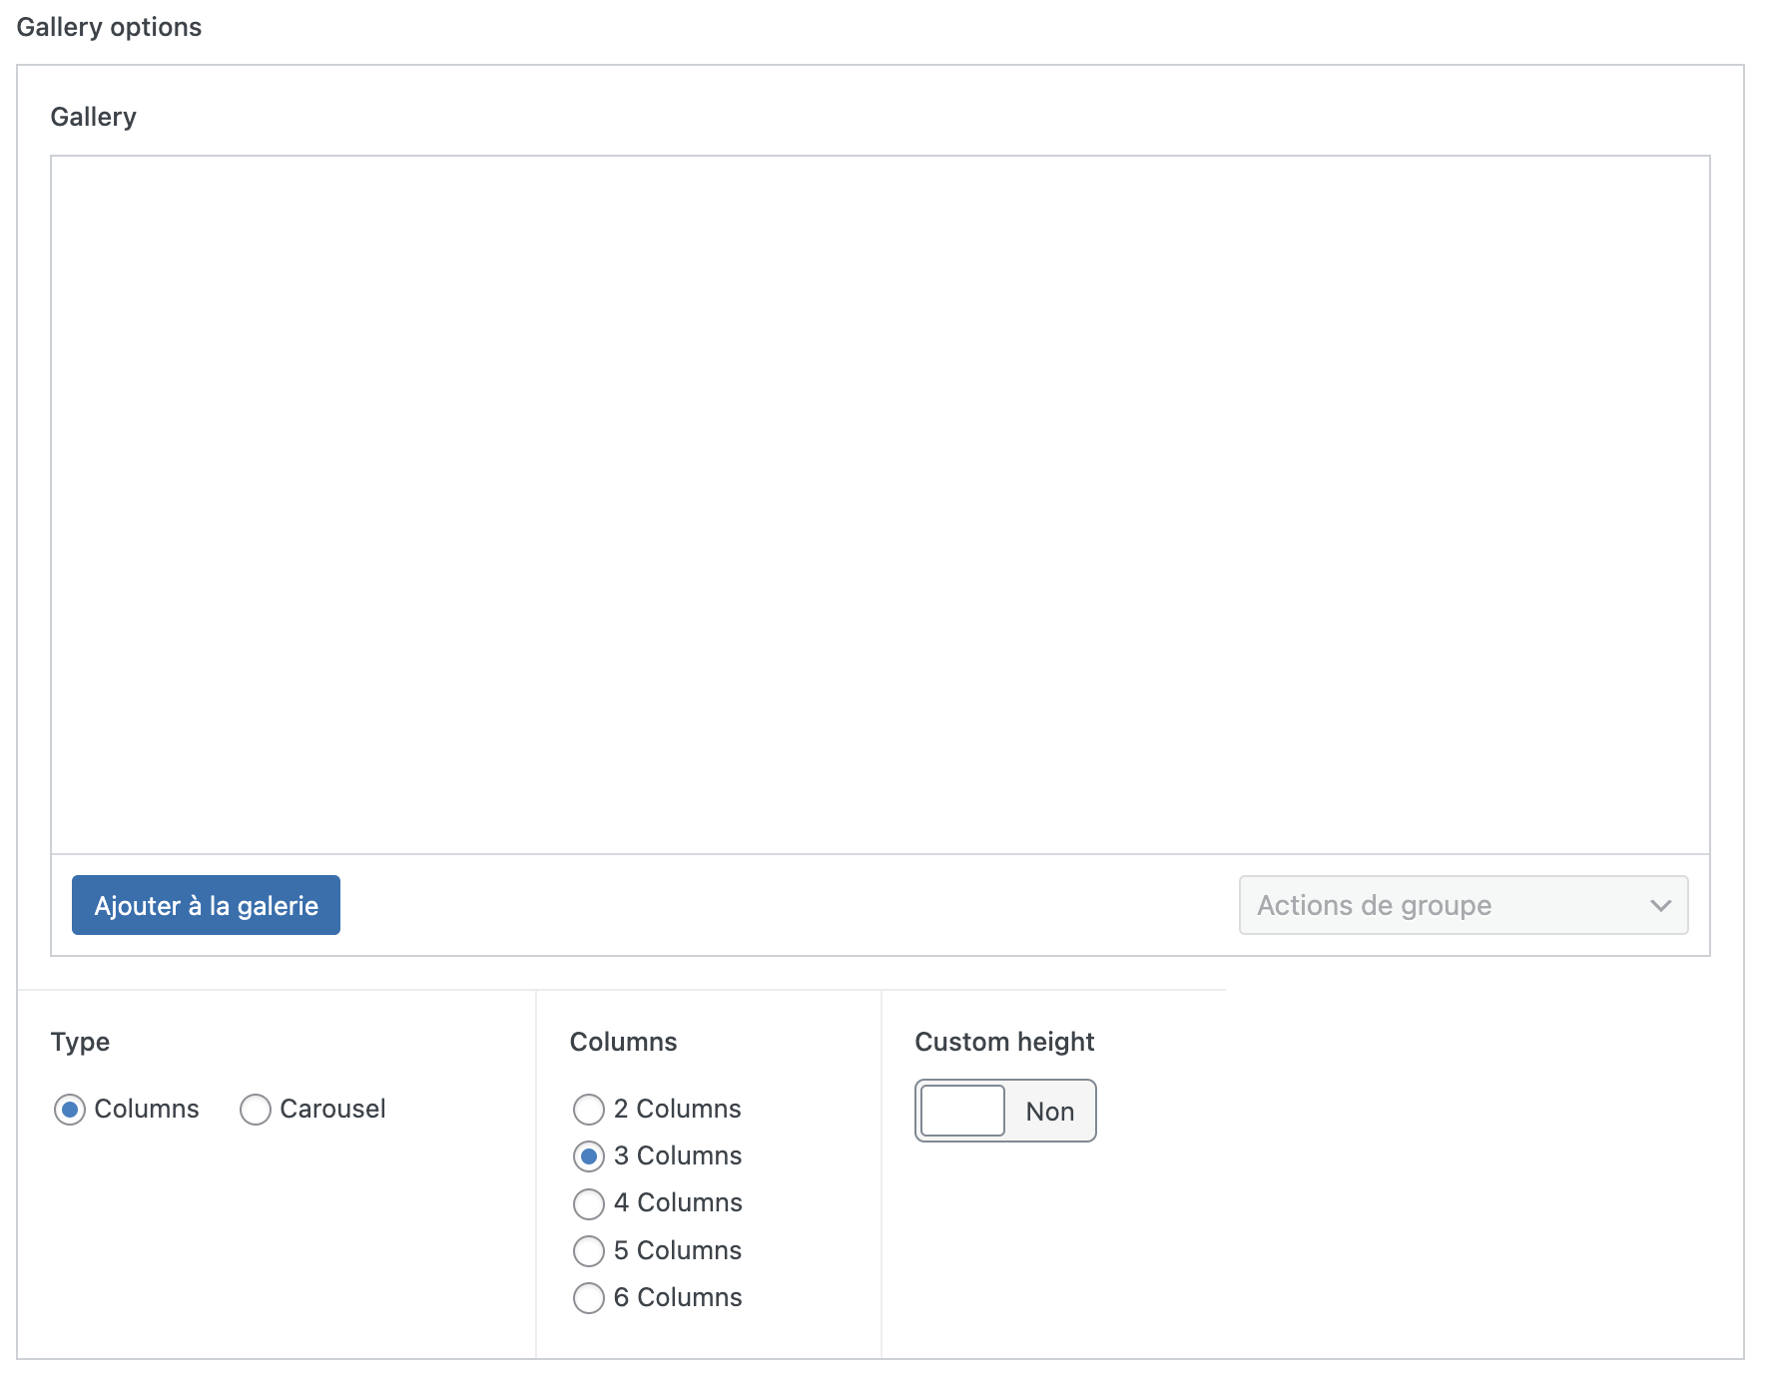Click the white knob of Custom height switch
Image resolution: width=1765 pixels, height=1377 pixels.
tap(962, 1111)
